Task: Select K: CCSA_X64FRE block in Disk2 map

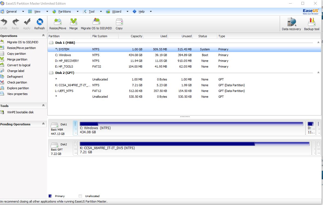Action: tap(195, 148)
